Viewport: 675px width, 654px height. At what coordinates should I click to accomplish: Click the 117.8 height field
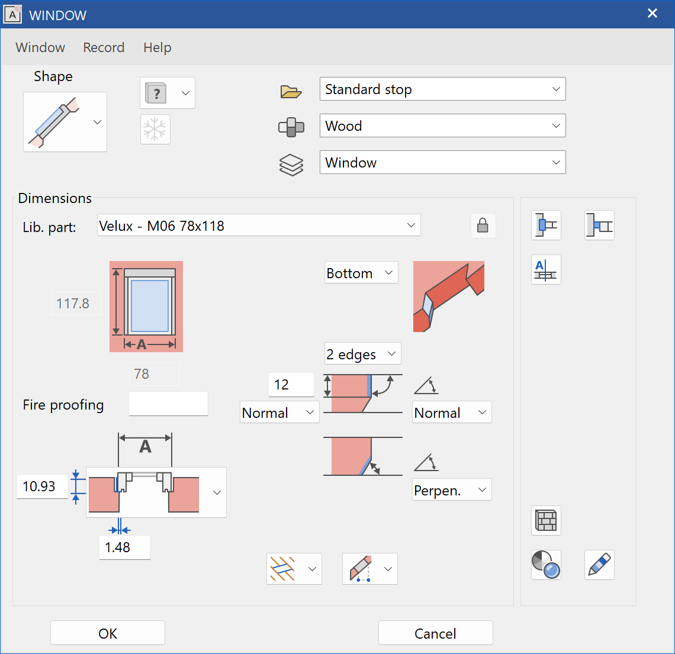click(x=76, y=304)
